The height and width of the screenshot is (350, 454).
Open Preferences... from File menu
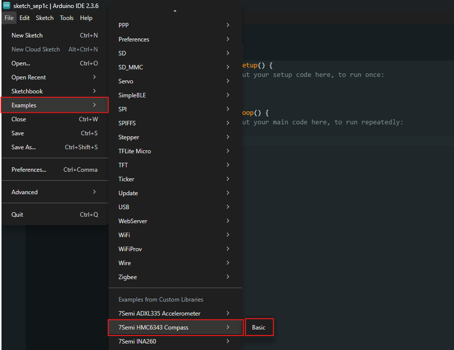[x=54, y=170]
